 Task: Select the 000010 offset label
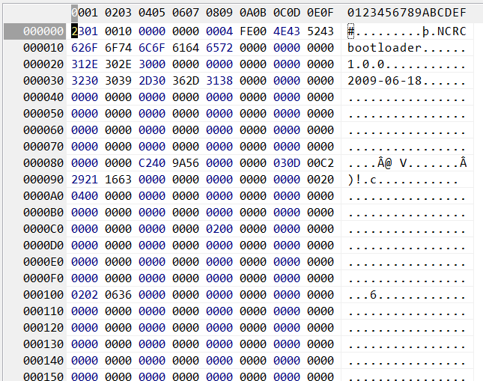point(43,48)
